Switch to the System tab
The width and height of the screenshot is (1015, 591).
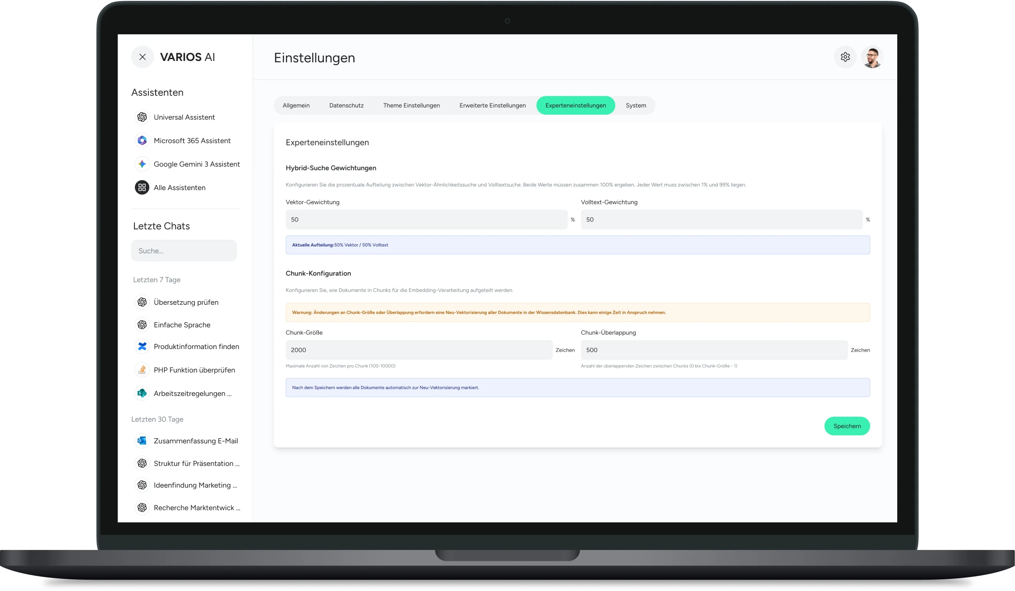click(x=636, y=105)
